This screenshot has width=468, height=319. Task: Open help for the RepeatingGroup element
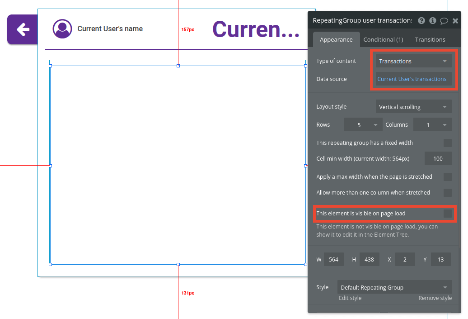pos(421,20)
